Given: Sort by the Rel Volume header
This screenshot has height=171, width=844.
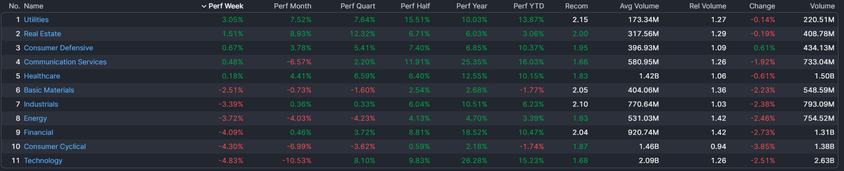Looking at the screenshot, I should [x=708, y=6].
